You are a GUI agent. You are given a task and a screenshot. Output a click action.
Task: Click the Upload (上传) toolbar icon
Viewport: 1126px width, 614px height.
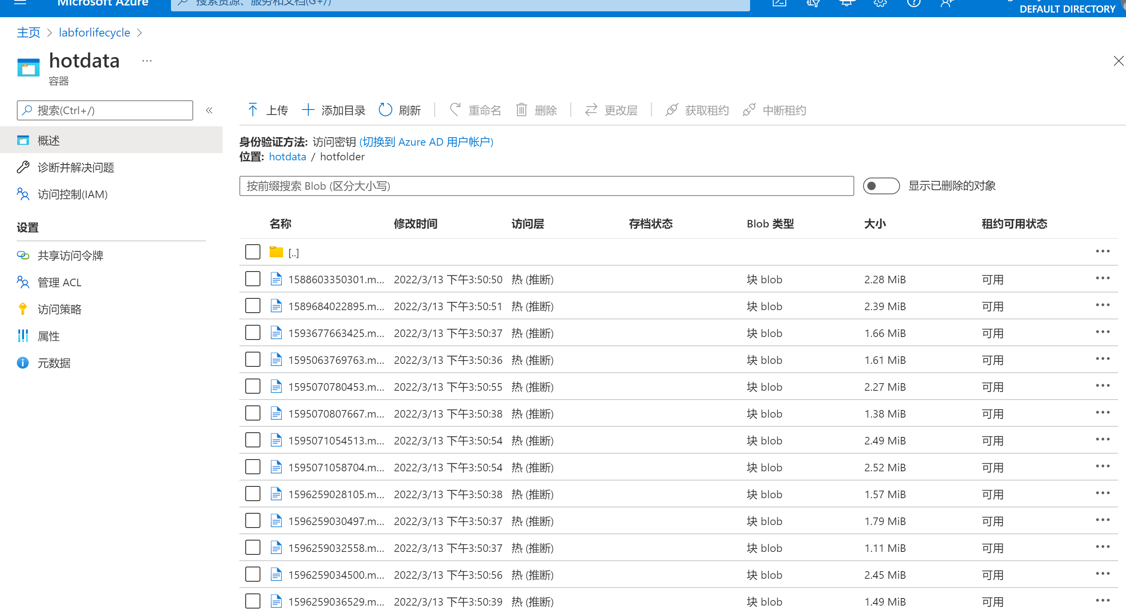tap(252, 110)
